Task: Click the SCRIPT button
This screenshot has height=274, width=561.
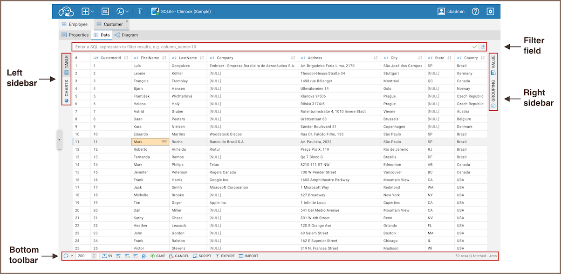Action: [202, 256]
